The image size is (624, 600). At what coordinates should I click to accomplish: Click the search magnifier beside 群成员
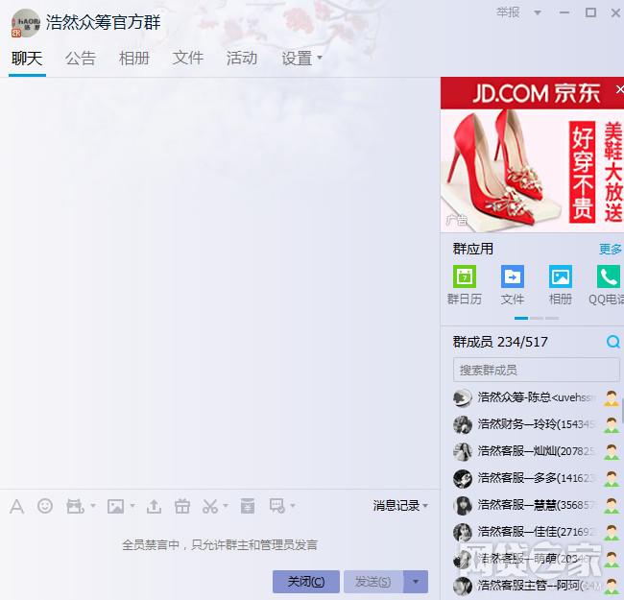[612, 342]
